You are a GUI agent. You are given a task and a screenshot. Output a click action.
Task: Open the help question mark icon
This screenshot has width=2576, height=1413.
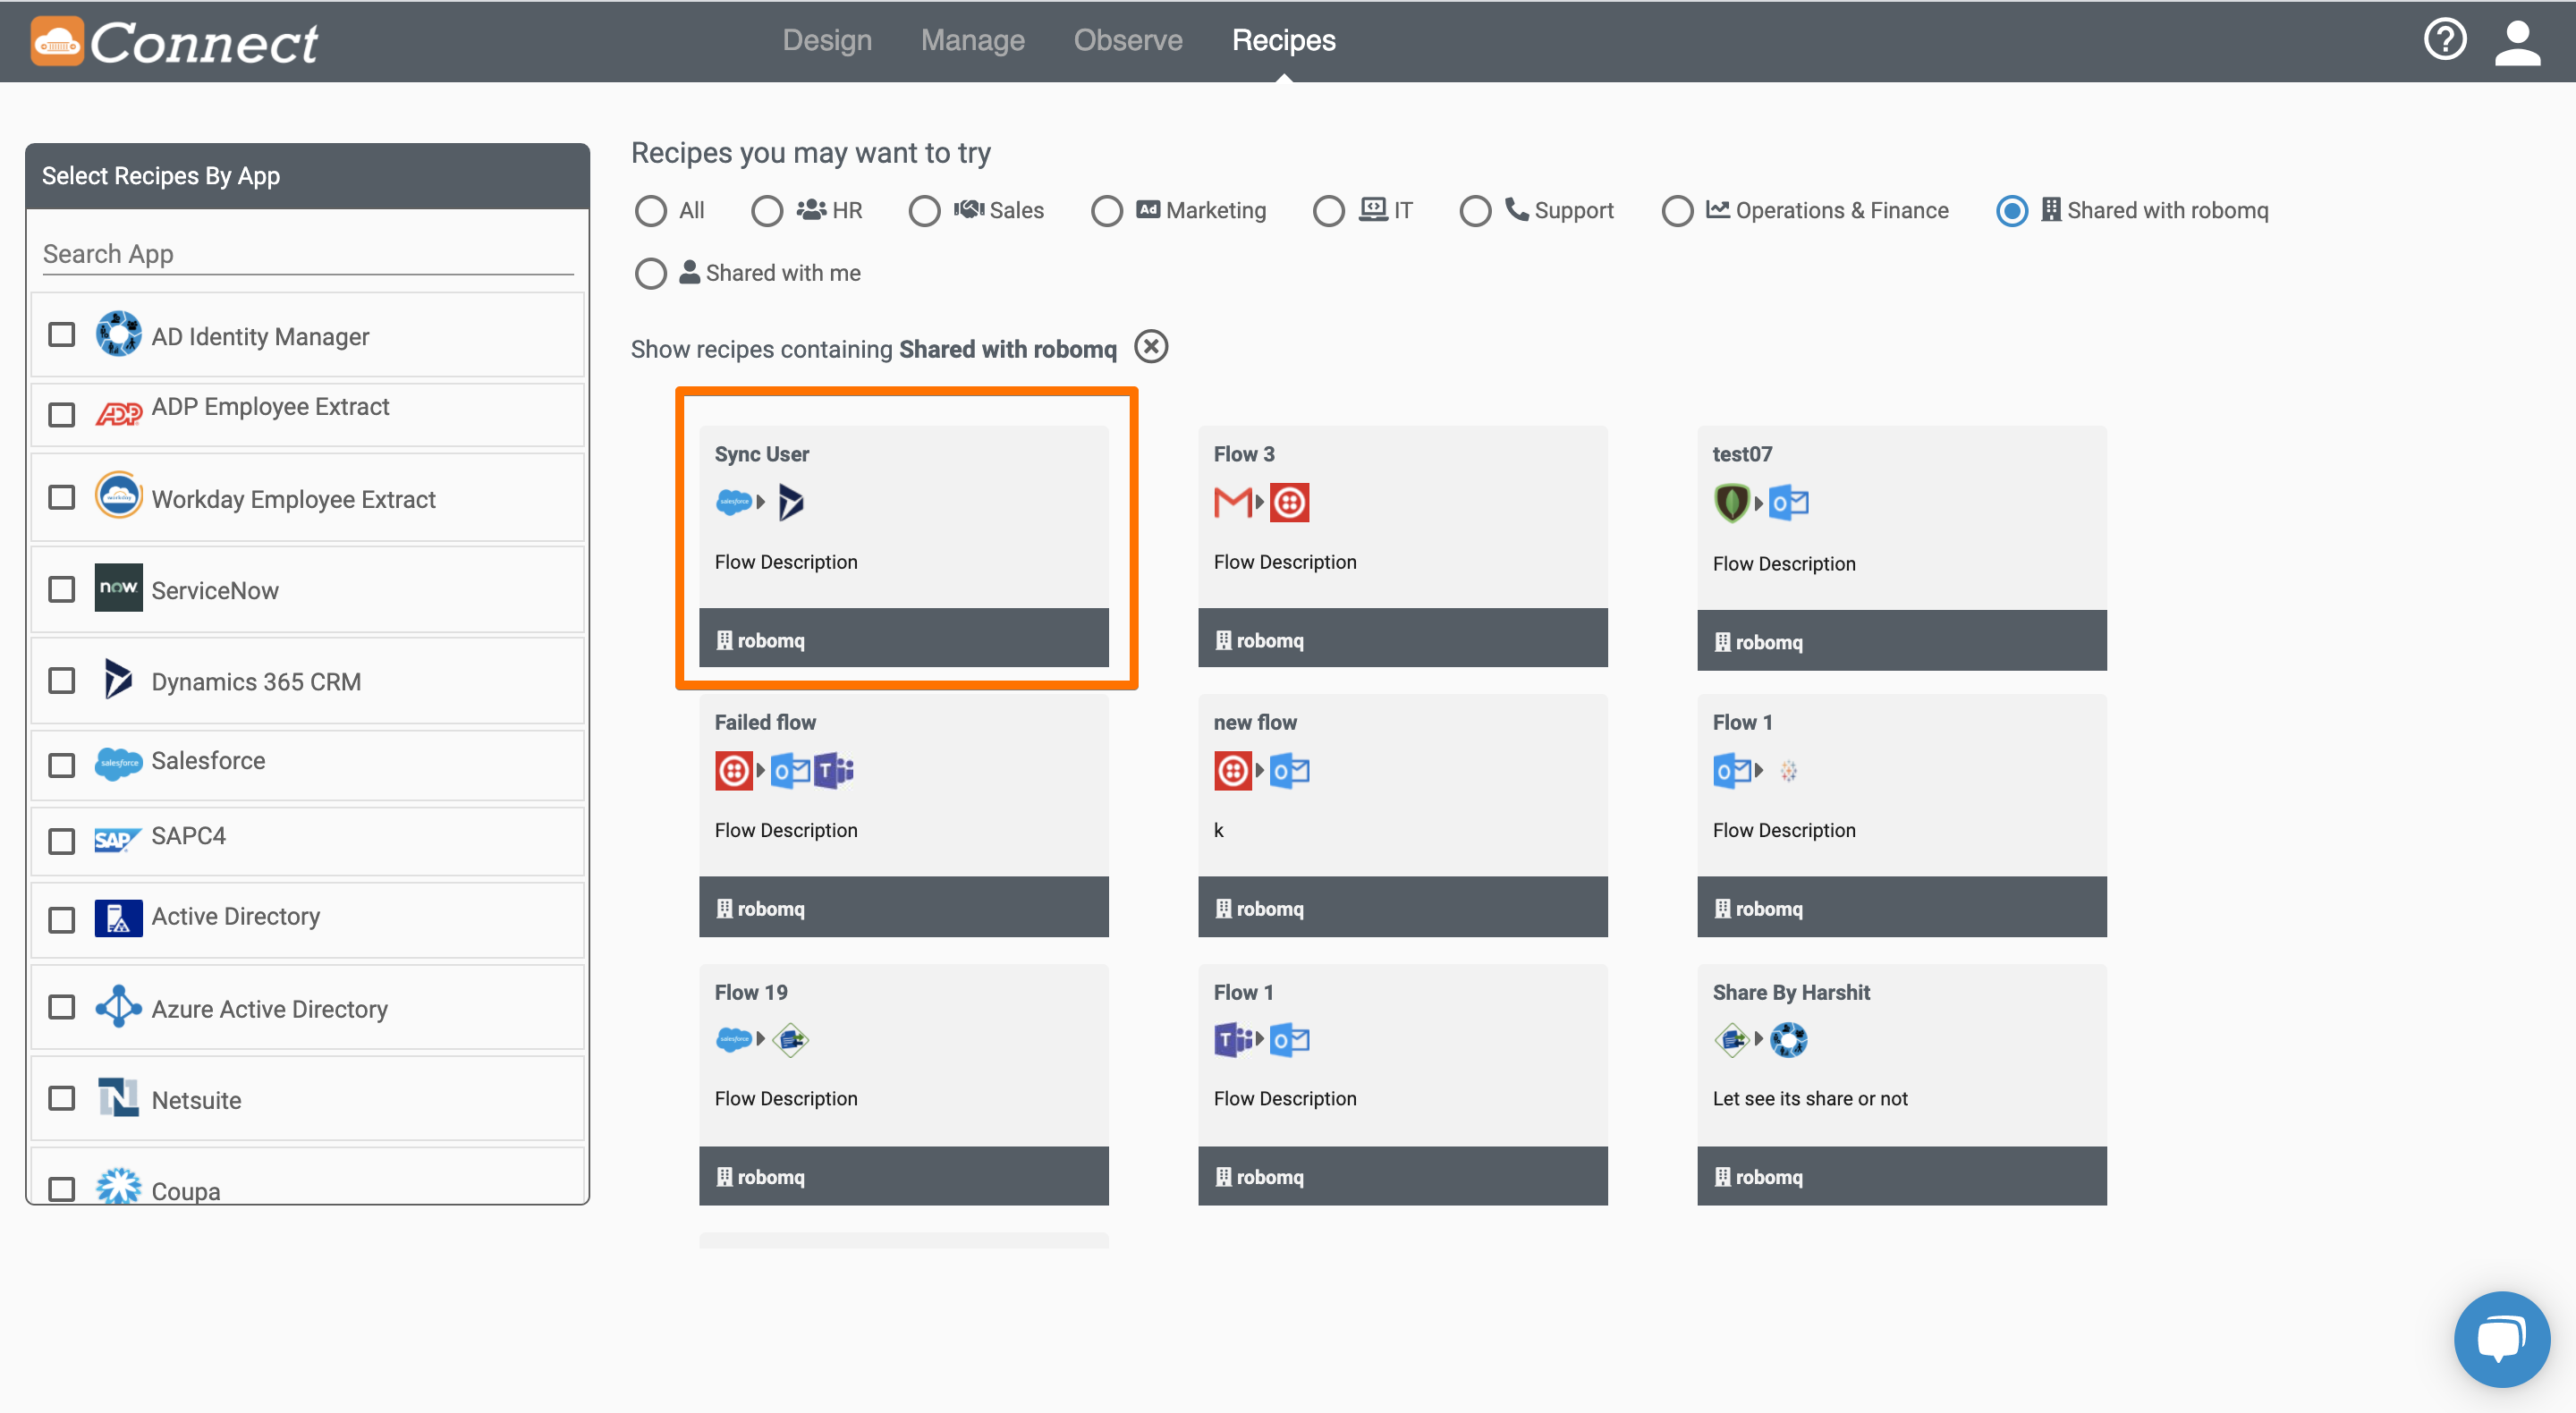click(2445, 40)
